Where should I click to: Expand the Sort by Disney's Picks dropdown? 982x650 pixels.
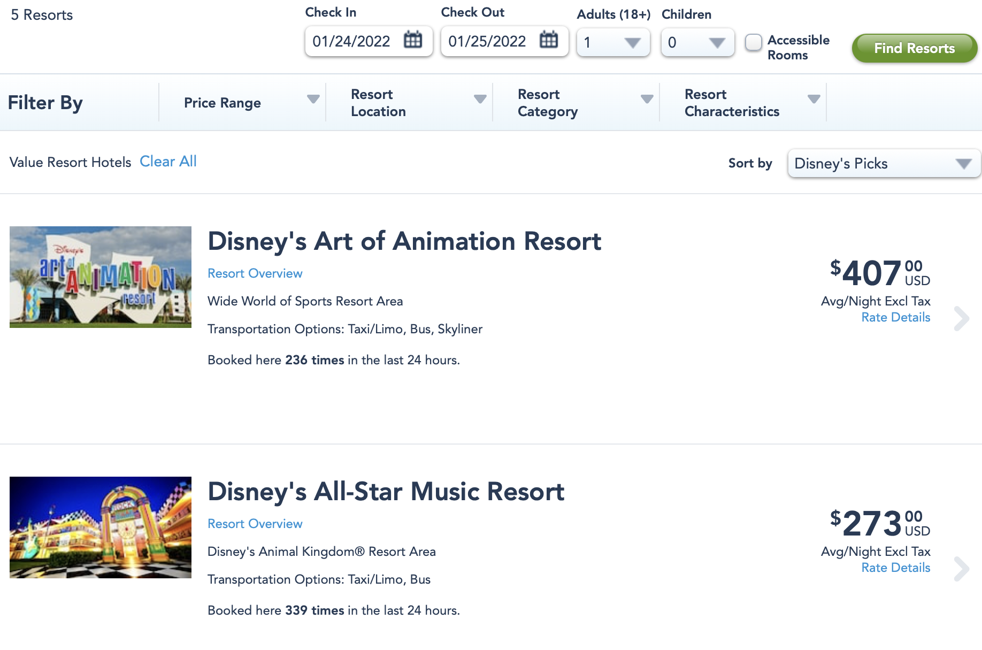coord(884,164)
